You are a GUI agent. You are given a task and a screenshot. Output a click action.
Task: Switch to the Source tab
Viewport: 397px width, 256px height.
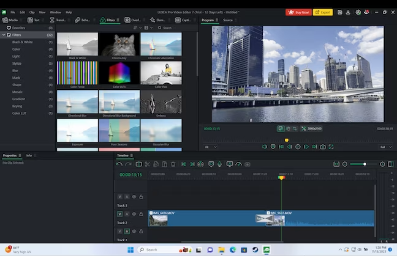(x=227, y=20)
